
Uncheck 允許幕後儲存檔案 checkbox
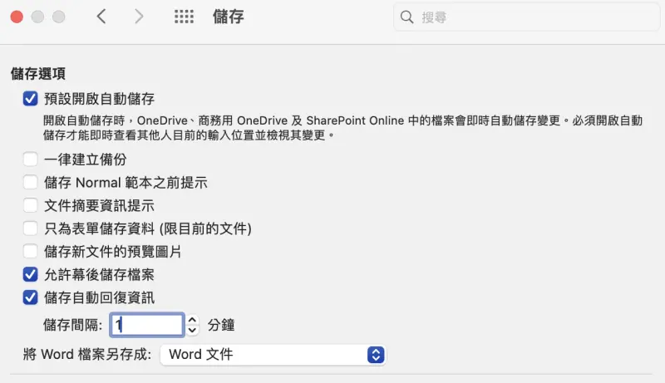(x=30, y=274)
